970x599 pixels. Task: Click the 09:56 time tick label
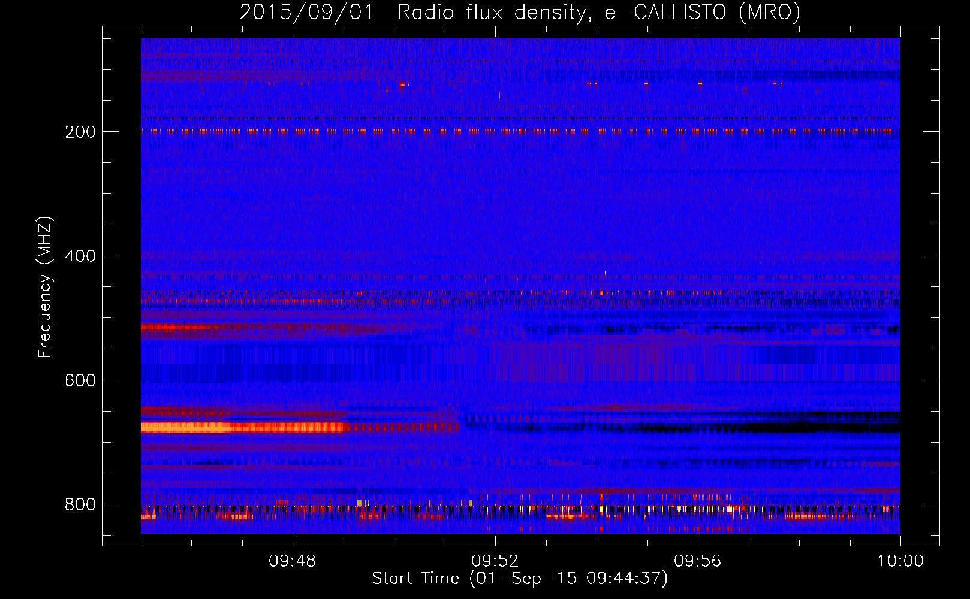(x=698, y=561)
